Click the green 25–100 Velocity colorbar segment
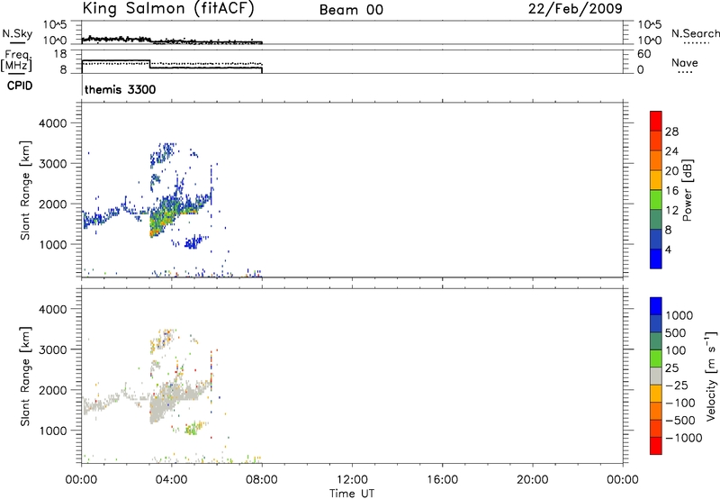The width and height of the screenshot is (720, 499). [x=656, y=358]
